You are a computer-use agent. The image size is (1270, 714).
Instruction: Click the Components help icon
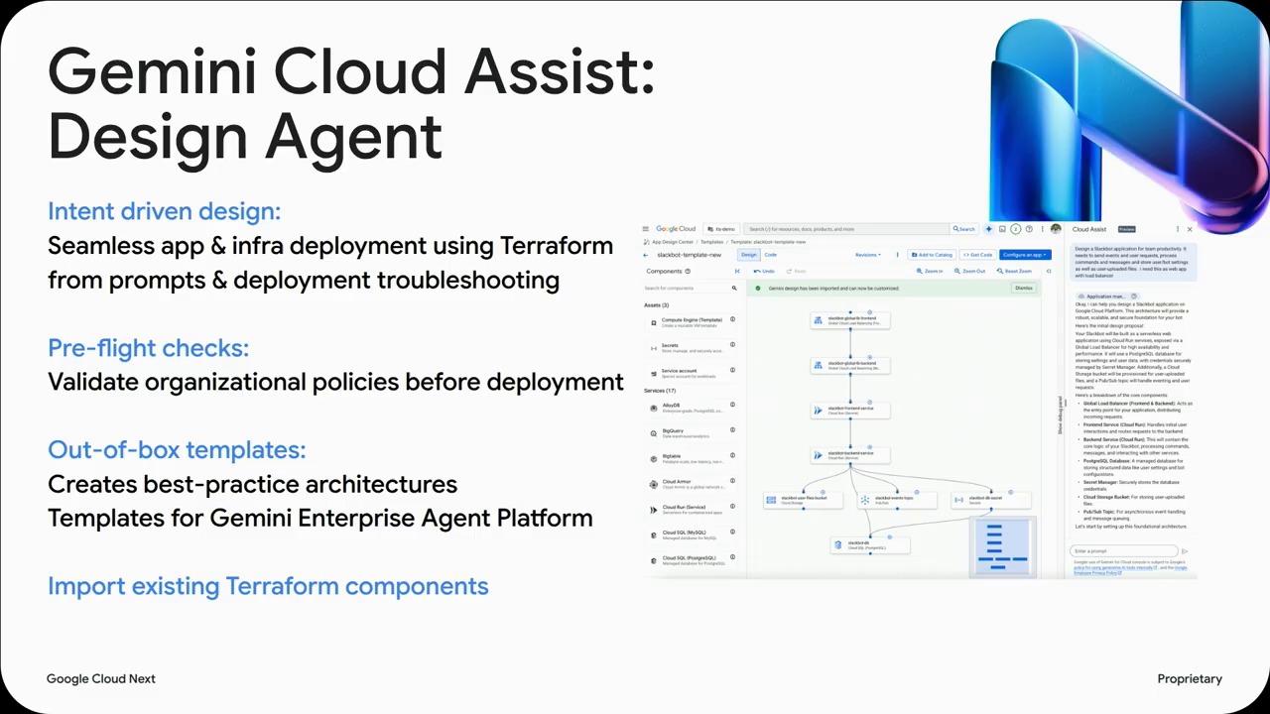[688, 271]
